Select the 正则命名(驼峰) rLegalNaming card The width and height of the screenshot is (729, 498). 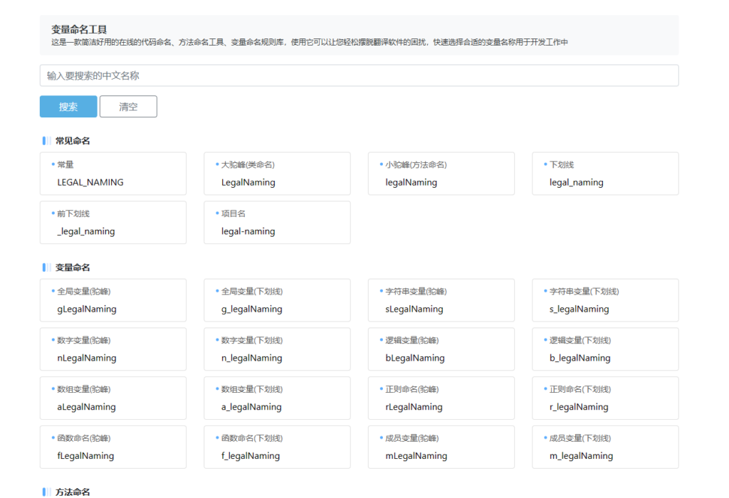point(441,398)
